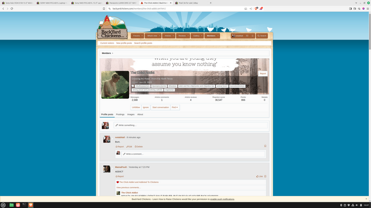Click Start conversation button
371x208 pixels.
point(160,107)
